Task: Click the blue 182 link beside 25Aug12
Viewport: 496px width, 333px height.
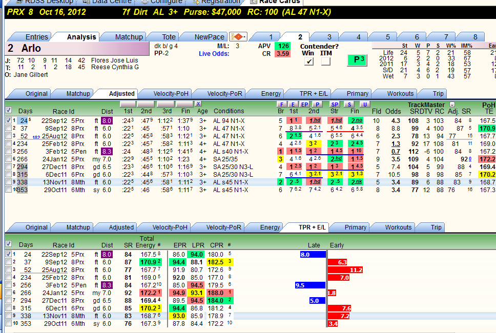Action: pyautogui.click(x=36, y=138)
